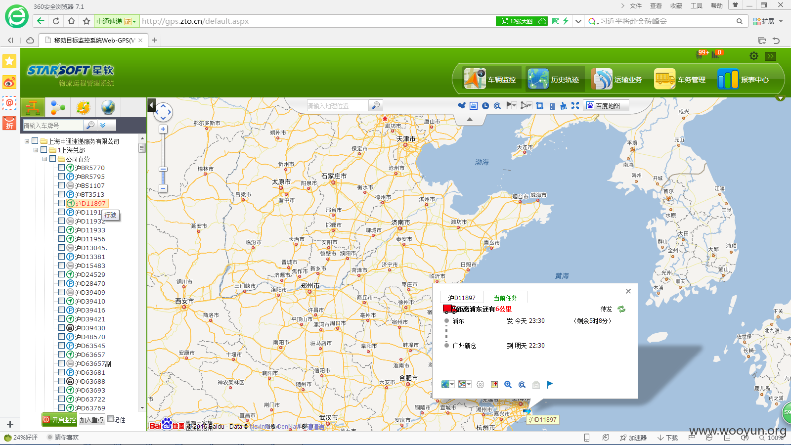The width and height of the screenshot is (791, 445).
Task: Select the vehicle display icon in map toolbar
Action: [x=474, y=106]
